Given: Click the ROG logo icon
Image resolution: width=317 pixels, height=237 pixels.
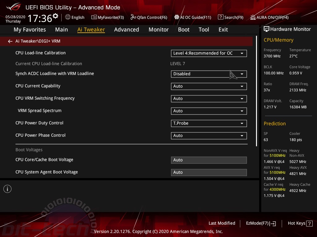Looking at the screenshot, I should [13, 7].
